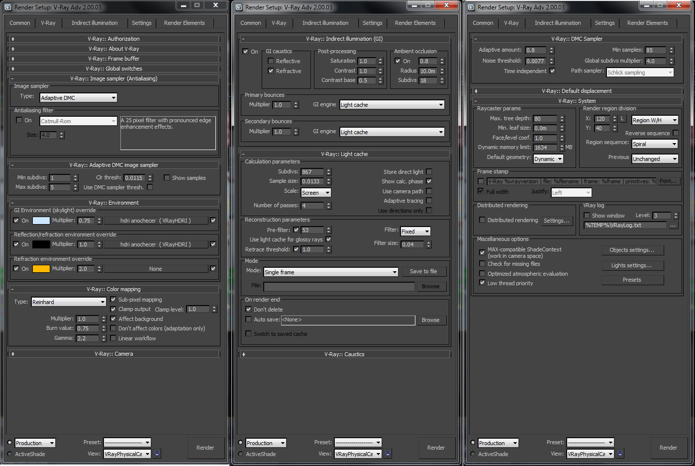Open Render Elements tab in the Color mapping window
This screenshot has height=466, width=695.
(x=185, y=23)
